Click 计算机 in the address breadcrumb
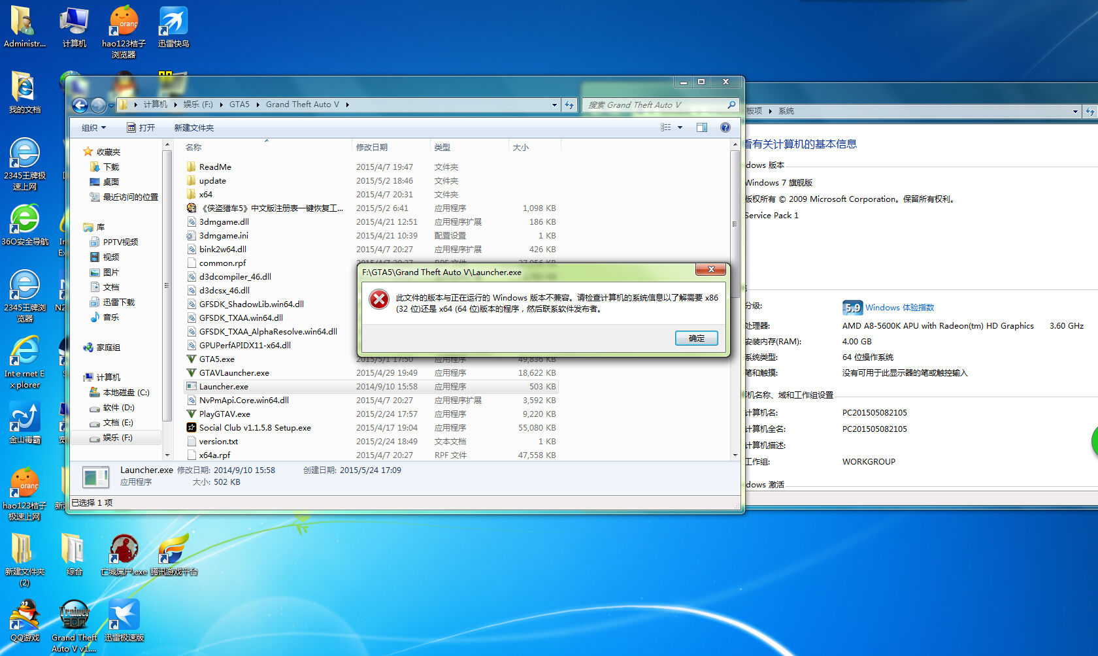Viewport: 1098px width, 656px height. tap(156, 105)
